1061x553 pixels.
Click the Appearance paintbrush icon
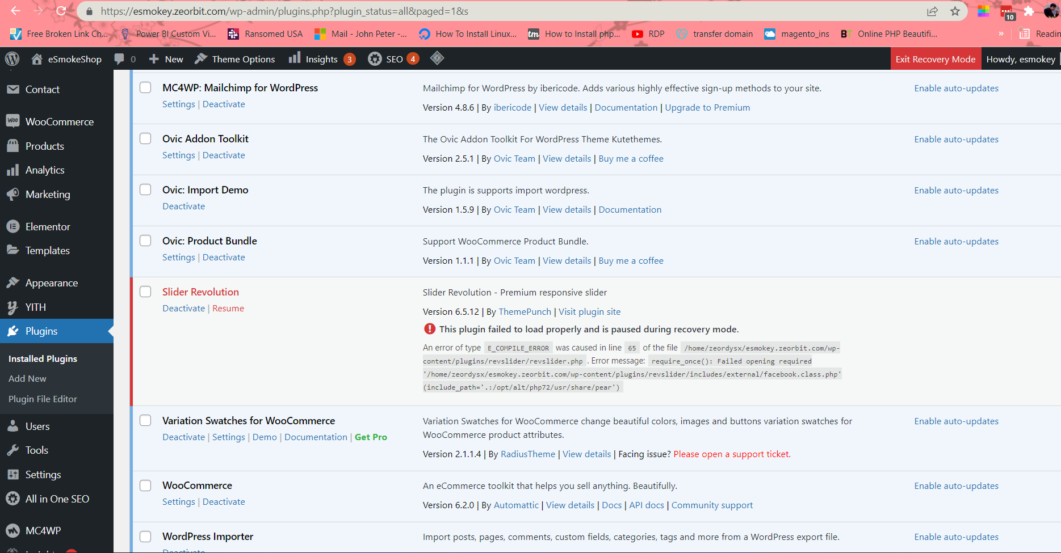pos(13,282)
